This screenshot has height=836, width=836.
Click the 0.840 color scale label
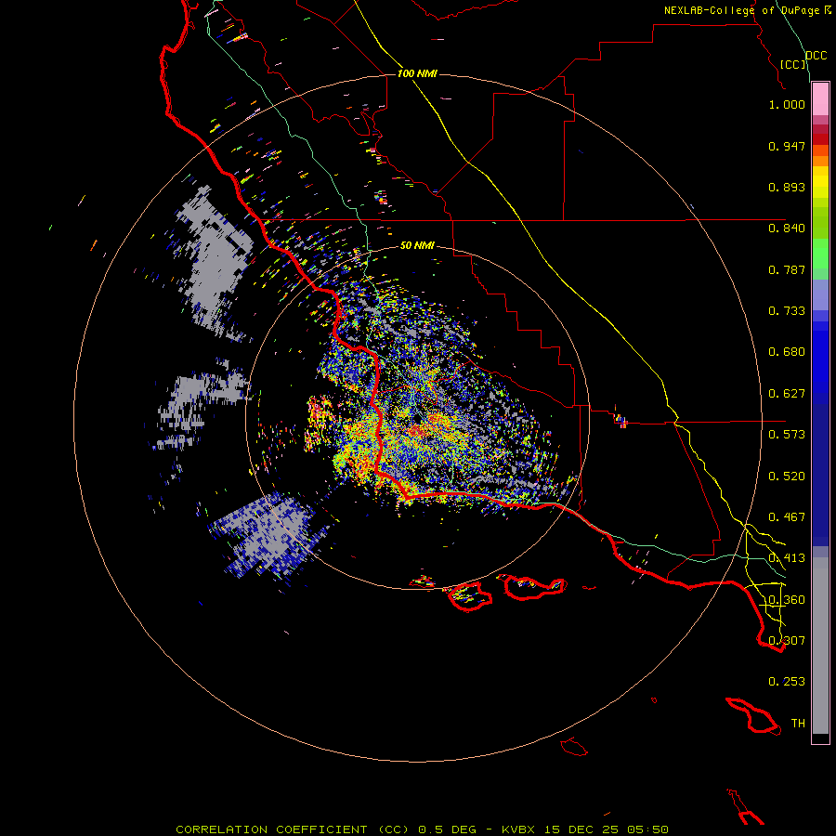click(x=787, y=229)
